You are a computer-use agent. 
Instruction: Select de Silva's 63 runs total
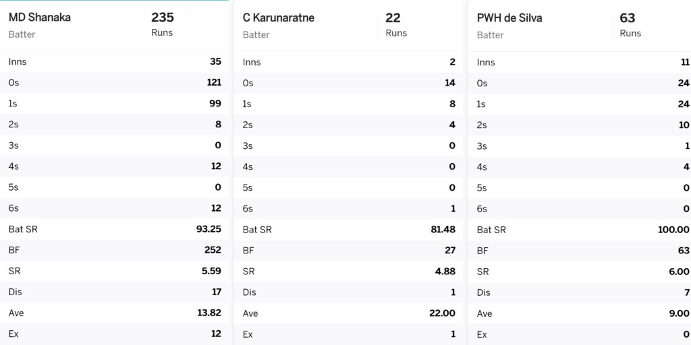[x=628, y=18]
